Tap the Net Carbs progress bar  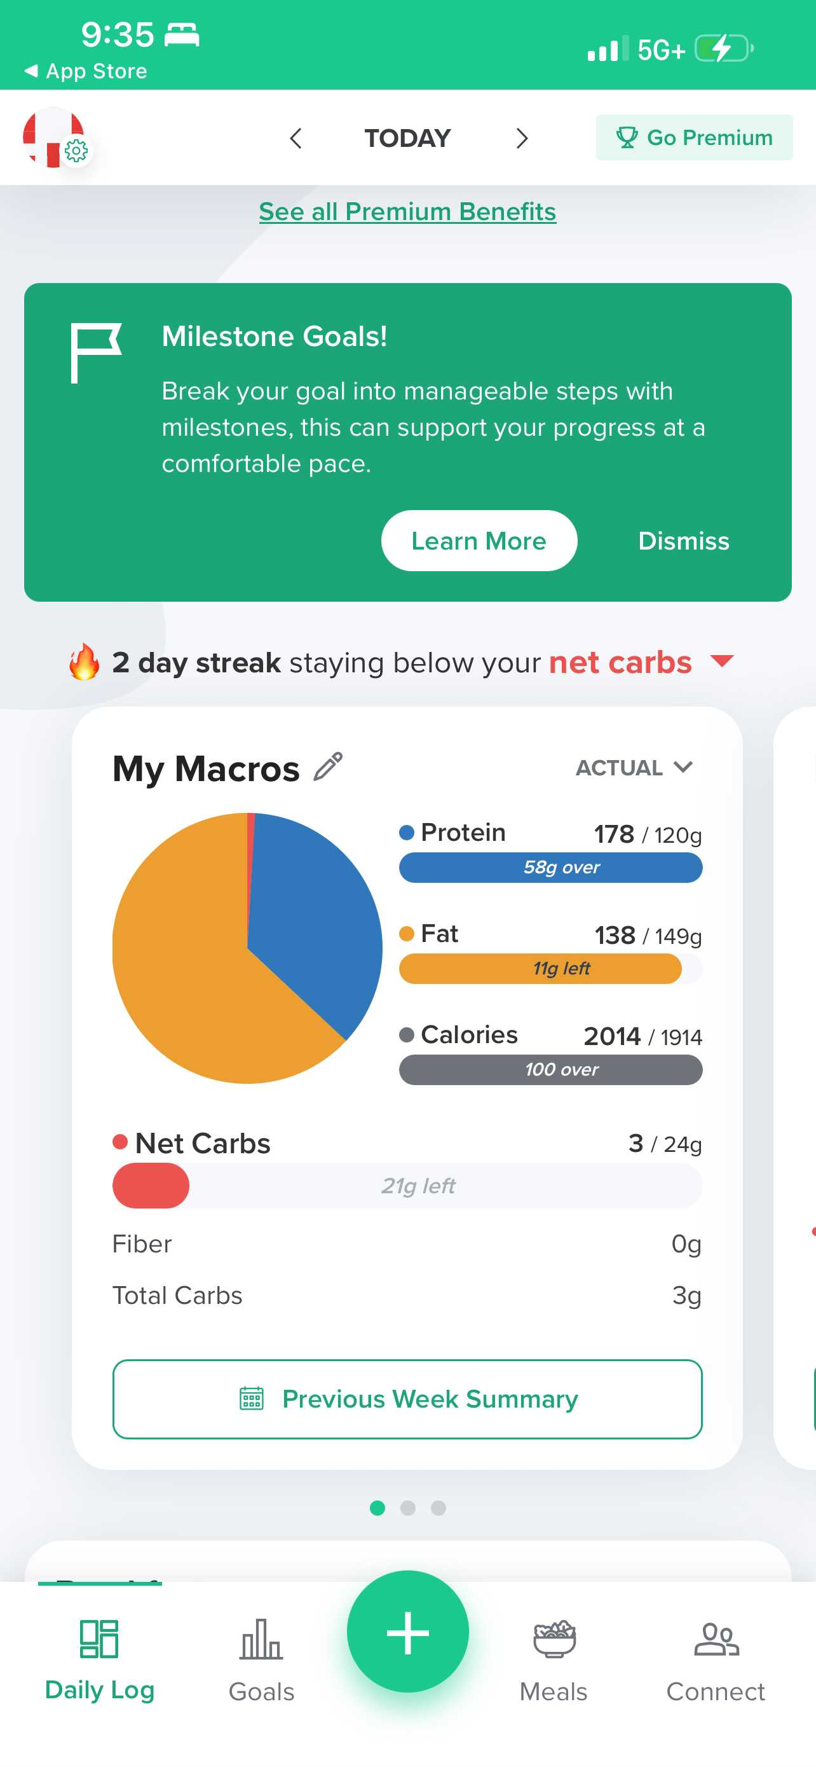pos(407,1186)
